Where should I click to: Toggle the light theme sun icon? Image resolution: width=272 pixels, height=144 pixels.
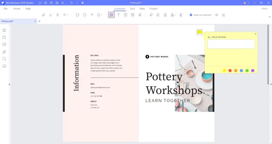(244, 3)
